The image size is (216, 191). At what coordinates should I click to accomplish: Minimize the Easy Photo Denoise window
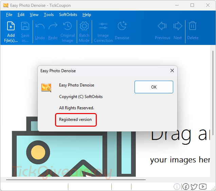177,5
